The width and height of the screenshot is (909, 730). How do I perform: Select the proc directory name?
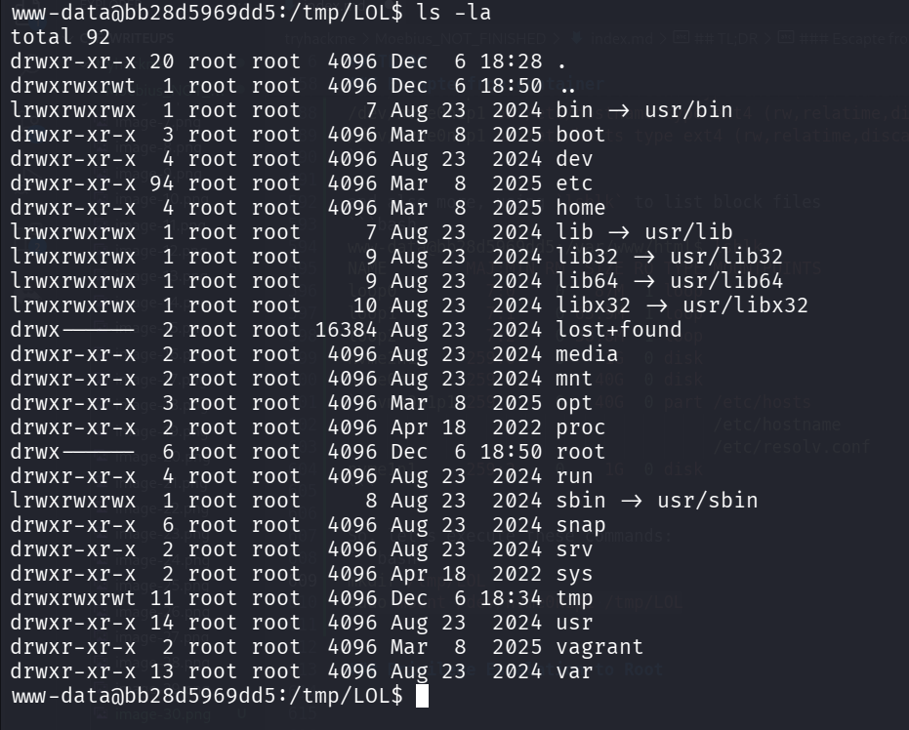(x=580, y=427)
